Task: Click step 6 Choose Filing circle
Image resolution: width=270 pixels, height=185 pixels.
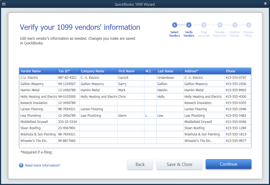Action: [249, 25]
